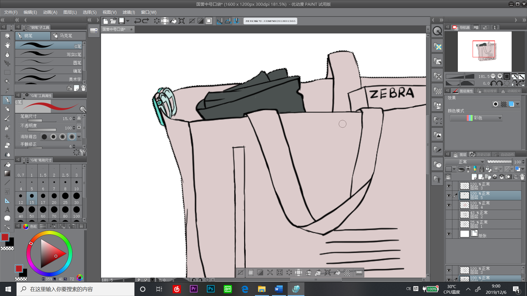
Task: Select the Gradient tool
Action: pos(7,173)
